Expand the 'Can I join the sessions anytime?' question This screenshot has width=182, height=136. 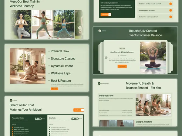(x=155, y=17)
